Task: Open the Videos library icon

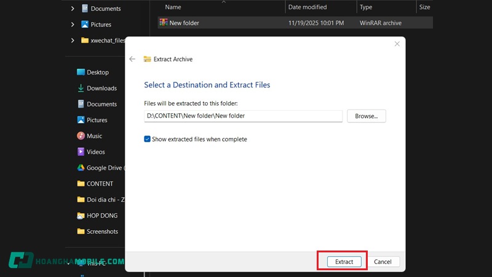Action: point(81,152)
